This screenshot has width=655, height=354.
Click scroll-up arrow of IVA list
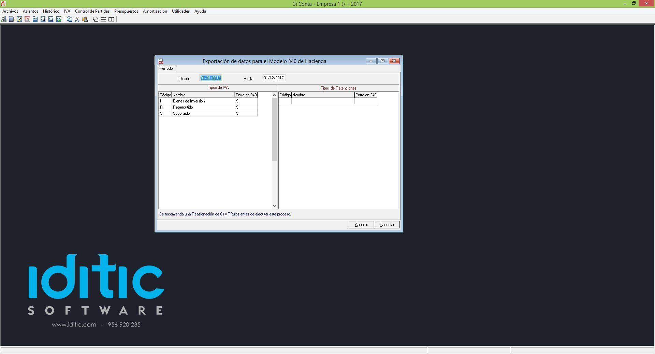274,95
